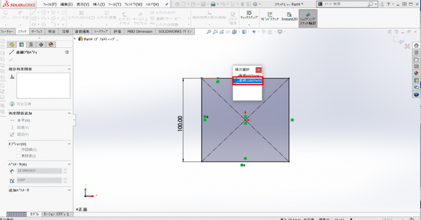Screen dimensions: 421x220
Task: Open the 挿入(I) menu
Action: pyautogui.click(x=99, y=5)
